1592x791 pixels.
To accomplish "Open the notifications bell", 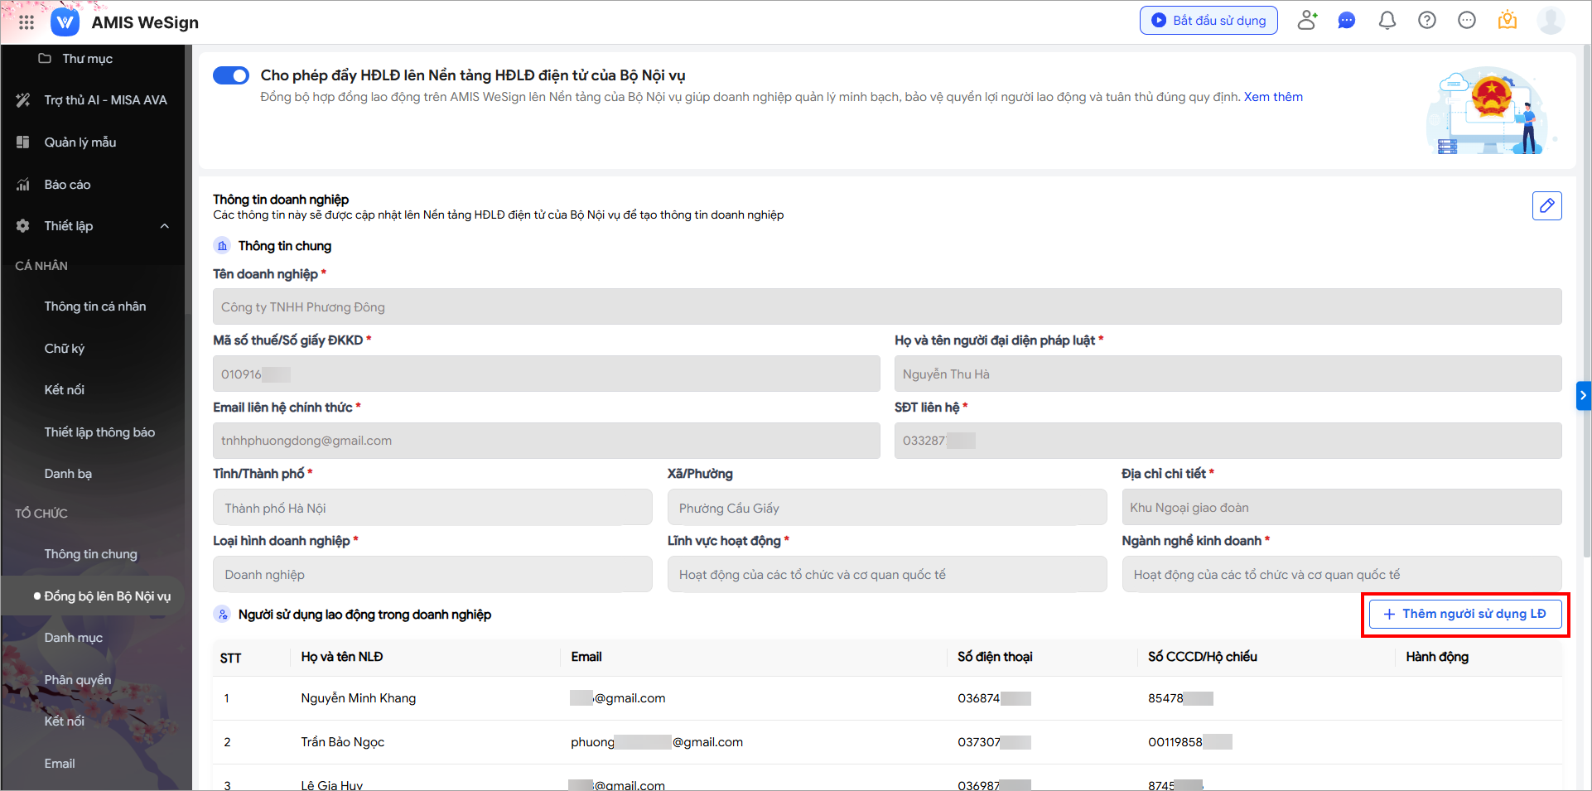I will click(1387, 21).
